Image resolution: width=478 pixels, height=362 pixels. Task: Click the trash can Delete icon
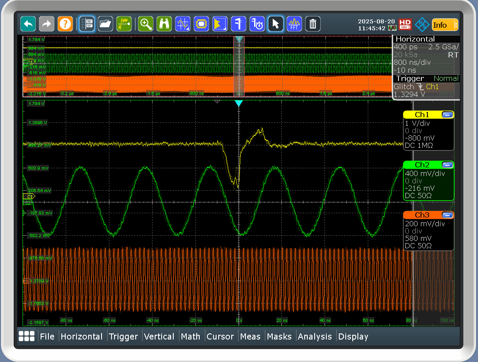(313, 24)
